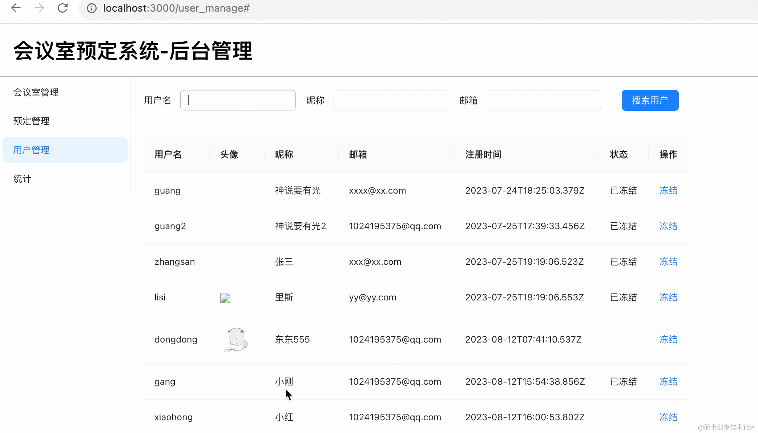Select 用户管理 sidebar menu item

31,150
